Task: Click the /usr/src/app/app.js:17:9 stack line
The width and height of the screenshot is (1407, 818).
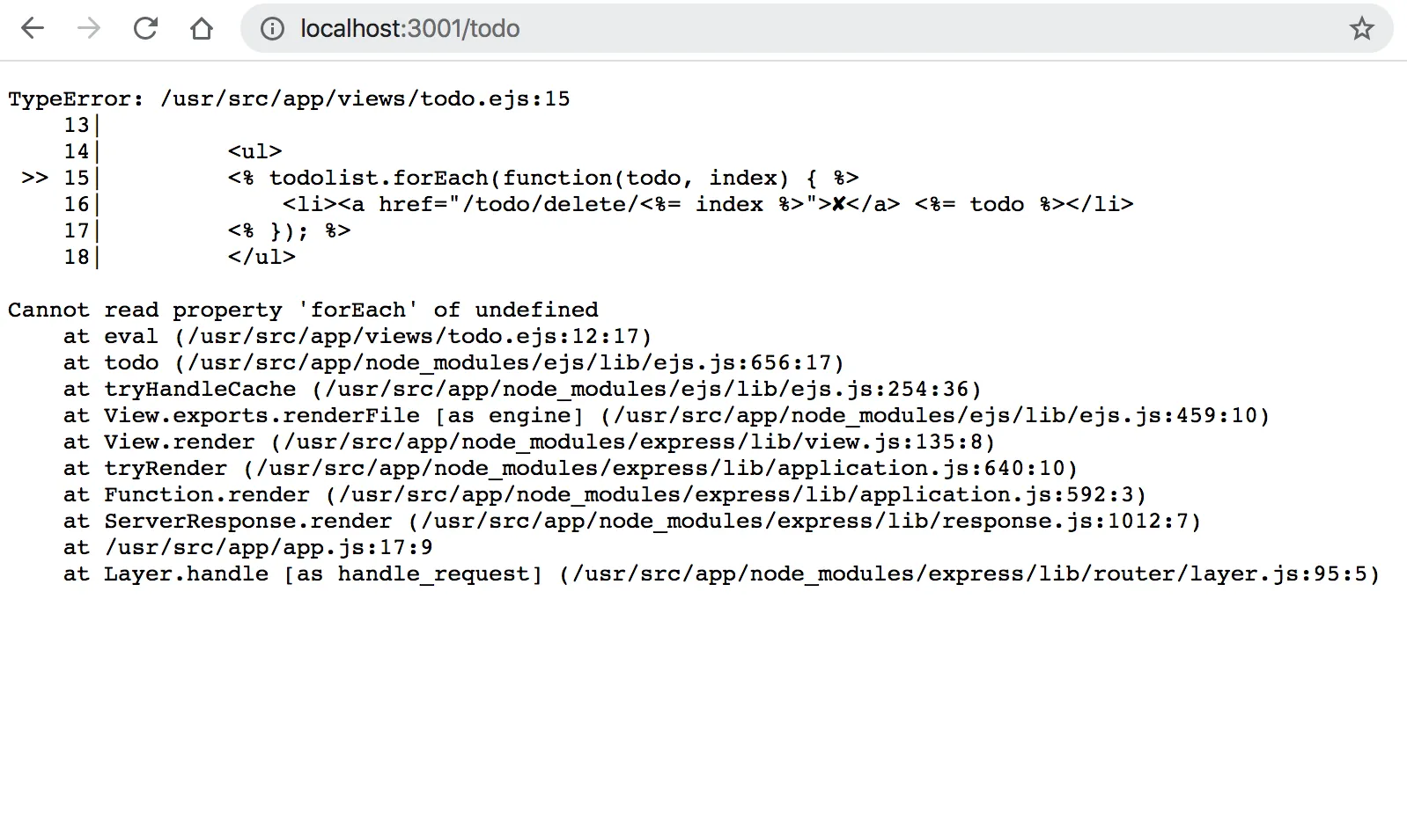Action: 248,547
